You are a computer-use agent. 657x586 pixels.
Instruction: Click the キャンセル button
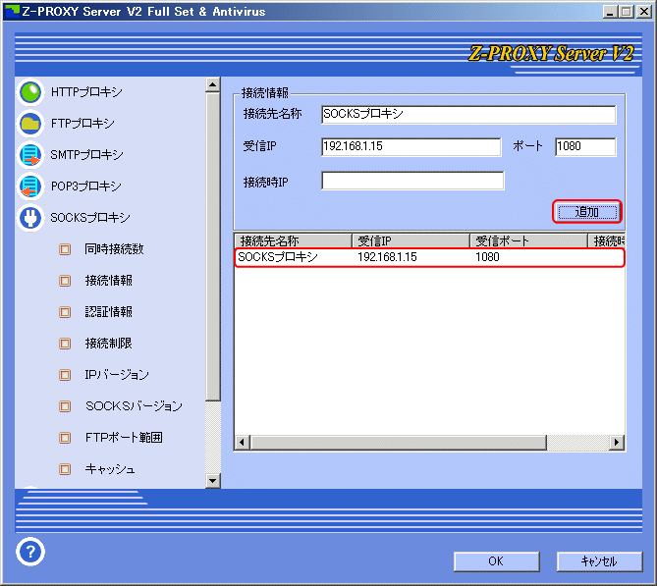pyautogui.click(x=599, y=561)
